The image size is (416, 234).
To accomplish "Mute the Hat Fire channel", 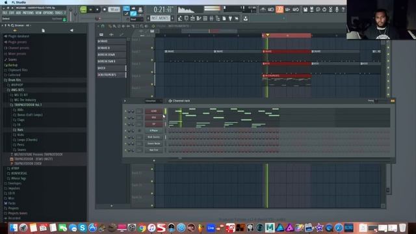I will click(125, 150).
